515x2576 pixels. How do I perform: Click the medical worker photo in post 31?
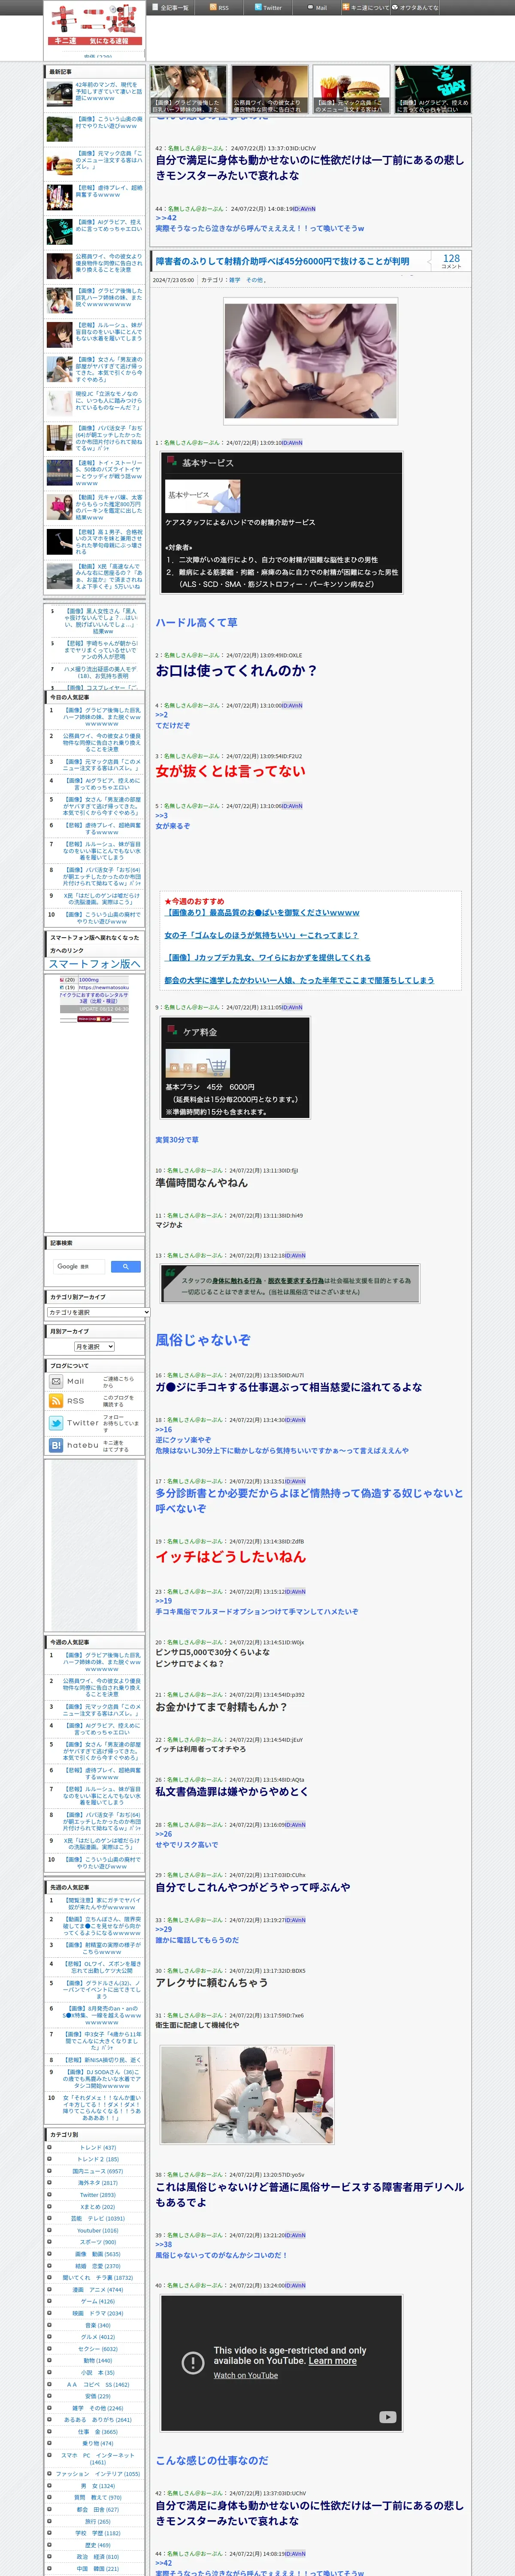tap(247, 2095)
